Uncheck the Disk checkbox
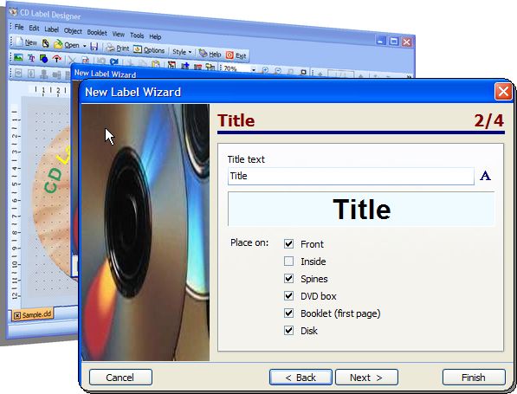This screenshot has width=517, height=394. pos(289,331)
